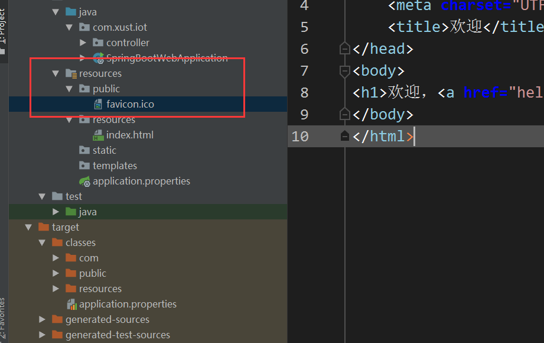Toggle fold marker at closing head tag
Viewport: 544px width, 343px height.
point(345,48)
